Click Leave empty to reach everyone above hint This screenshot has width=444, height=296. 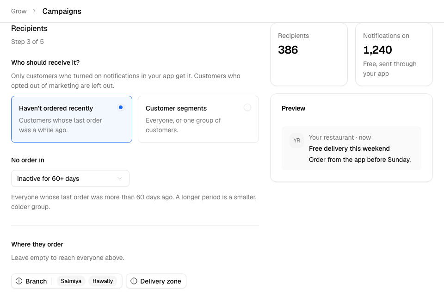click(x=68, y=258)
